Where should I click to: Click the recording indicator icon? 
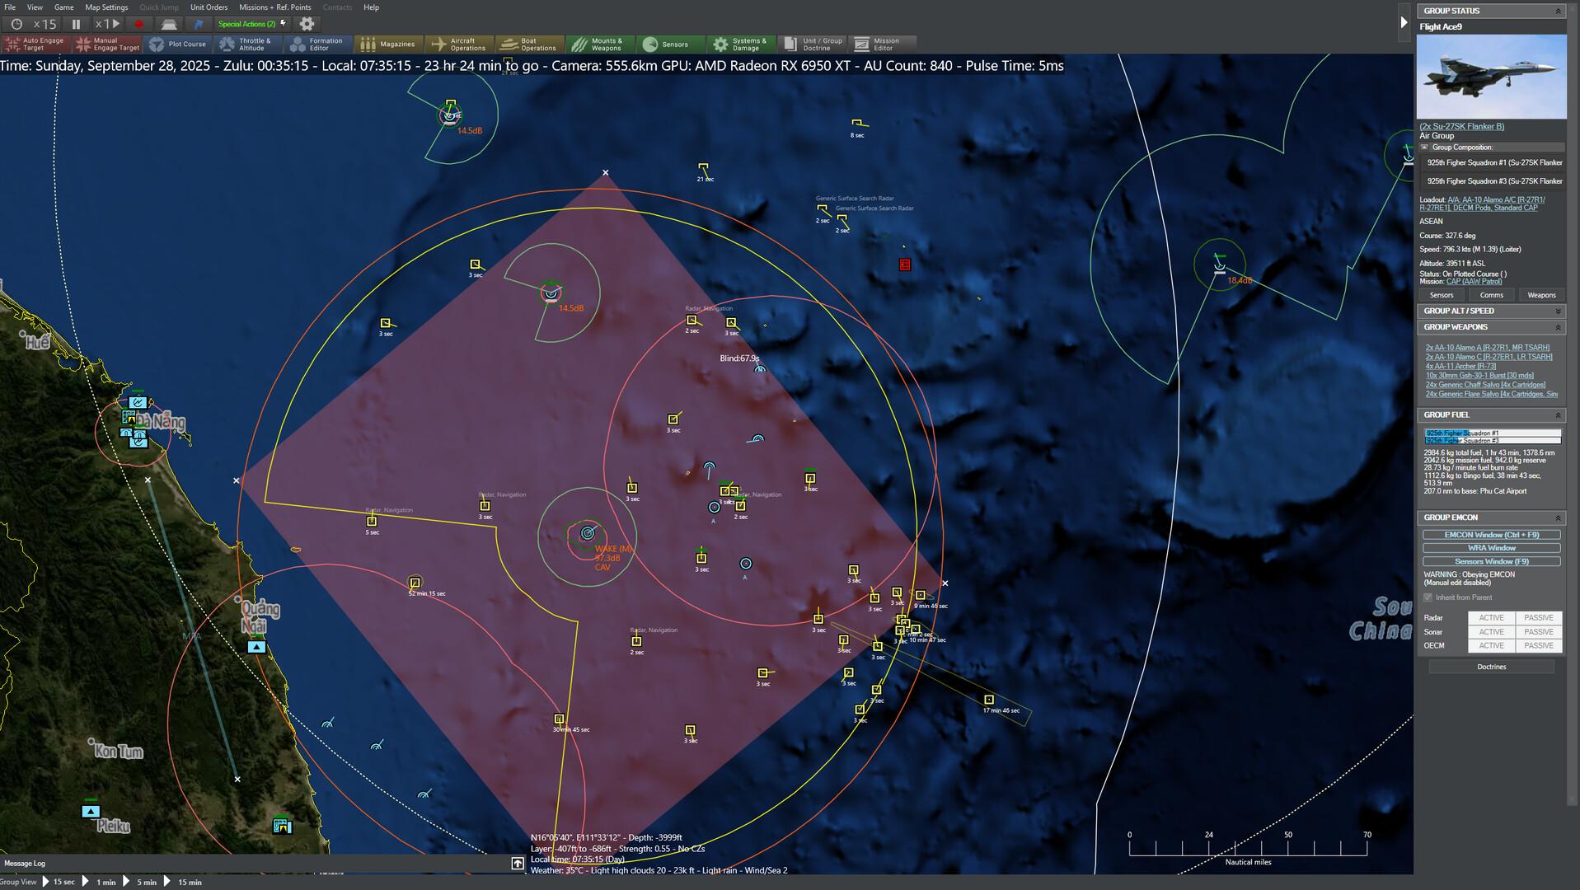click(x=139, y=24)
